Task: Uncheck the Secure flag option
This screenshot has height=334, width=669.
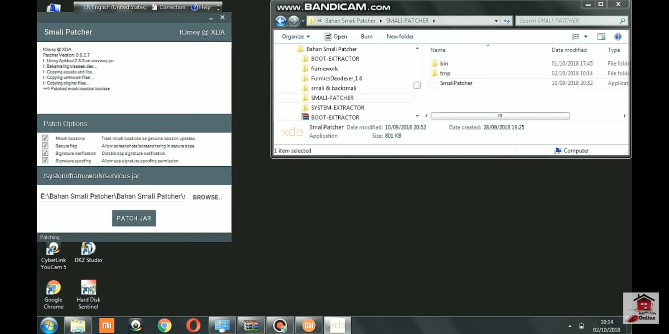Action: tap(45, 146)
